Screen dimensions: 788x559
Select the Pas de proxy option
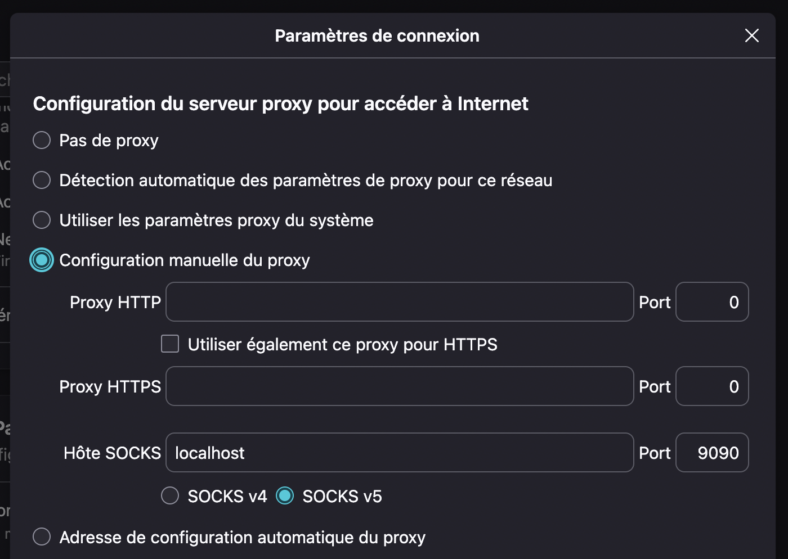42,140
